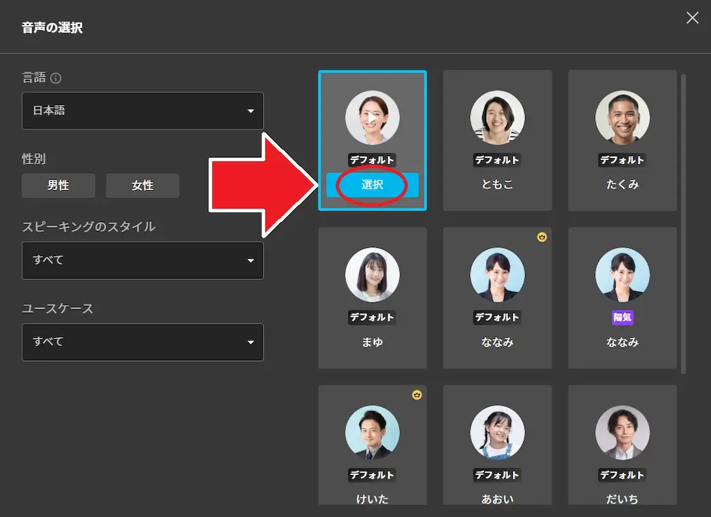Click the 性別 label
Image resolution: width=711 pixels, height=517 pixels.
(33, 159)
